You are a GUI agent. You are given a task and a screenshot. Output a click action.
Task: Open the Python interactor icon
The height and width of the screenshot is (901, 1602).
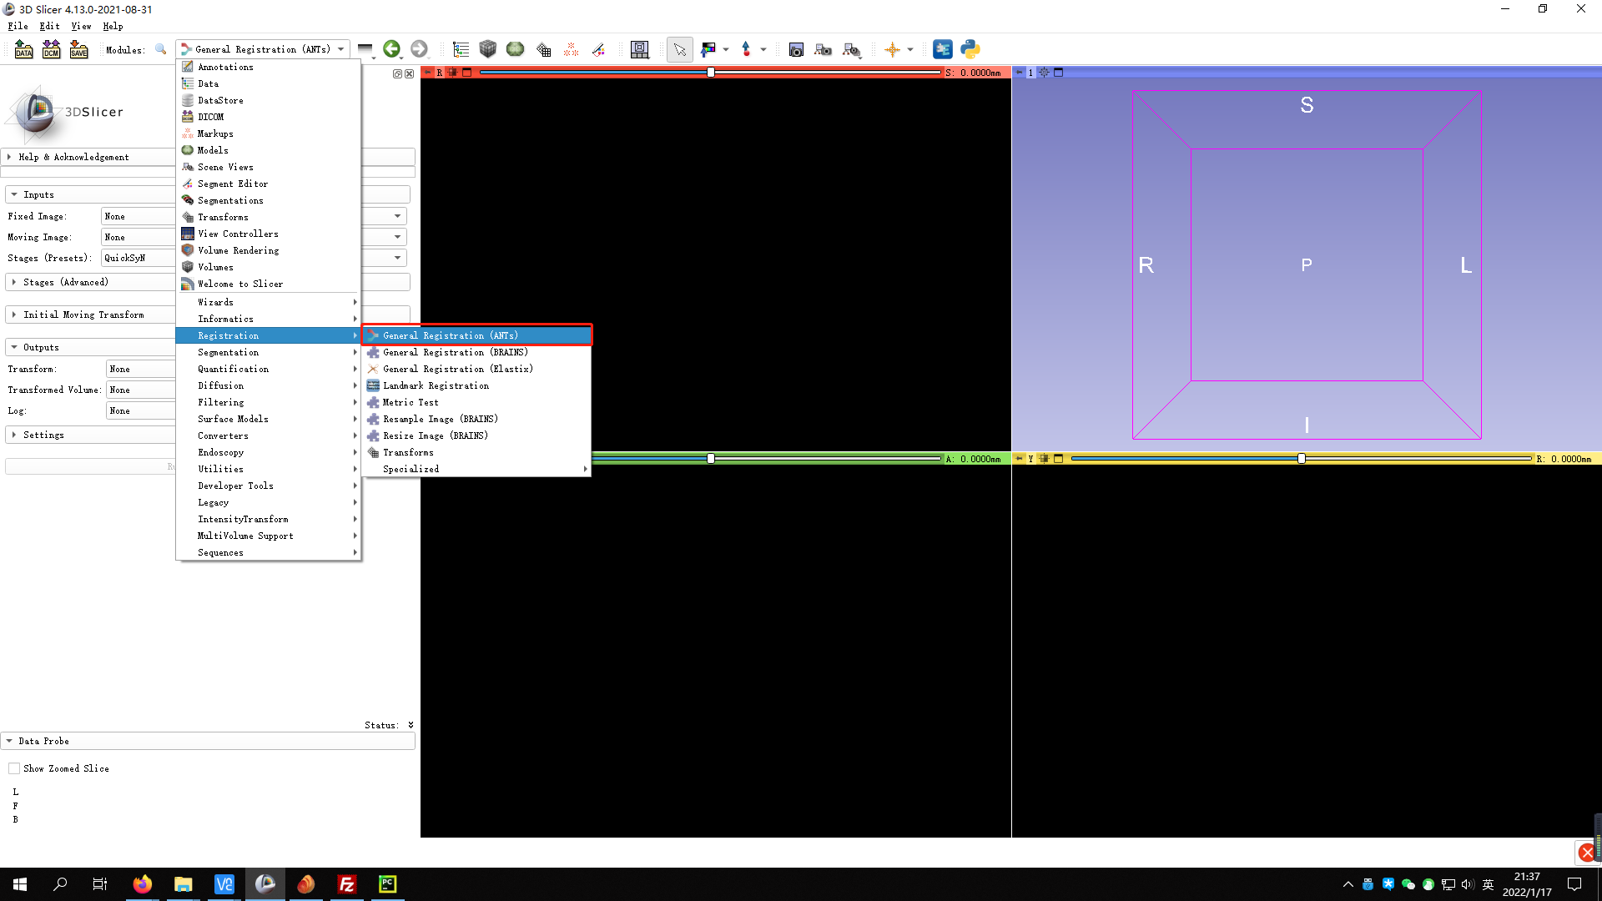pyautogui.click(x=970, y=49)
